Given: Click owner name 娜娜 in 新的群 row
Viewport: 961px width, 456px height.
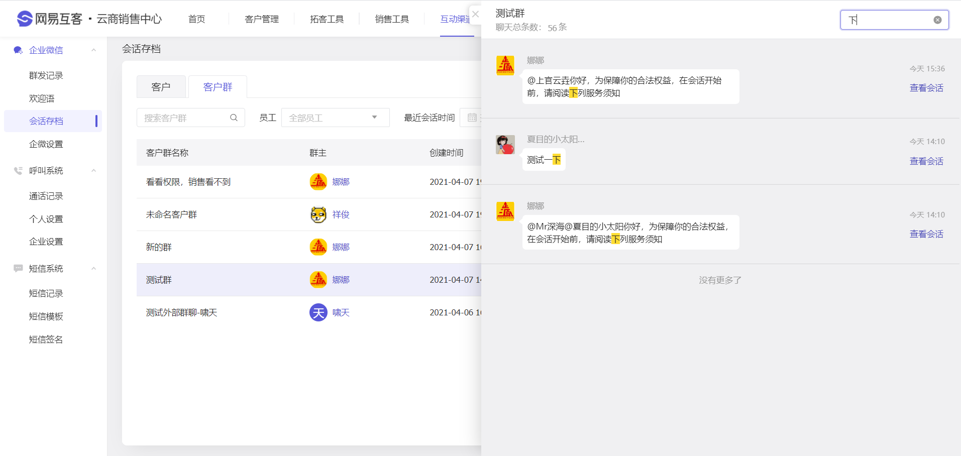Looking at the screenshot, I should coord(341,247).
